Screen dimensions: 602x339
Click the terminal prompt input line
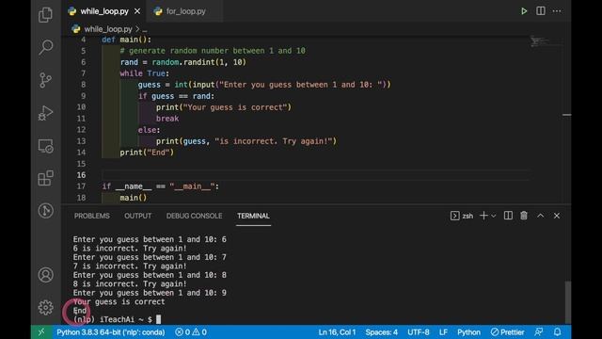click(117, 319)
